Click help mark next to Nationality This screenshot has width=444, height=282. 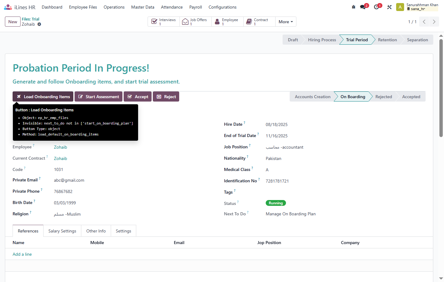point(248,156)
